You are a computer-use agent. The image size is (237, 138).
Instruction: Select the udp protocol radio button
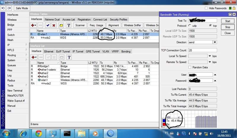tap(190, 26)
